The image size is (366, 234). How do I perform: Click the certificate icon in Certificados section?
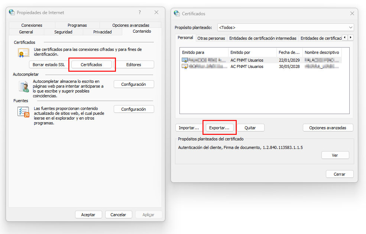click(x=23, y=52)
